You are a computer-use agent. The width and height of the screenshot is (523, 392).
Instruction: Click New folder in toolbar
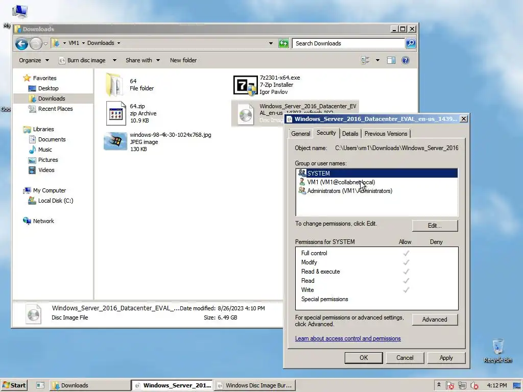click(183, 60)
